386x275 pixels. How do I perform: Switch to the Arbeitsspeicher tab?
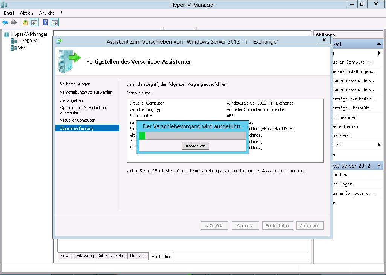[x=112, y=256]
